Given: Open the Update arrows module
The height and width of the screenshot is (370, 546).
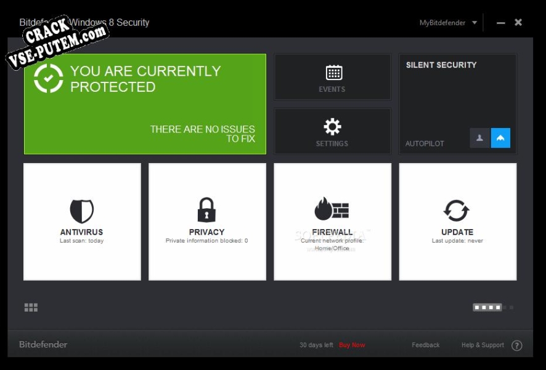Looking at the screenshot, I should click(457, 222).
